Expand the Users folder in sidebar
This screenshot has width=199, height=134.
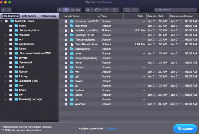coord(5,49)
